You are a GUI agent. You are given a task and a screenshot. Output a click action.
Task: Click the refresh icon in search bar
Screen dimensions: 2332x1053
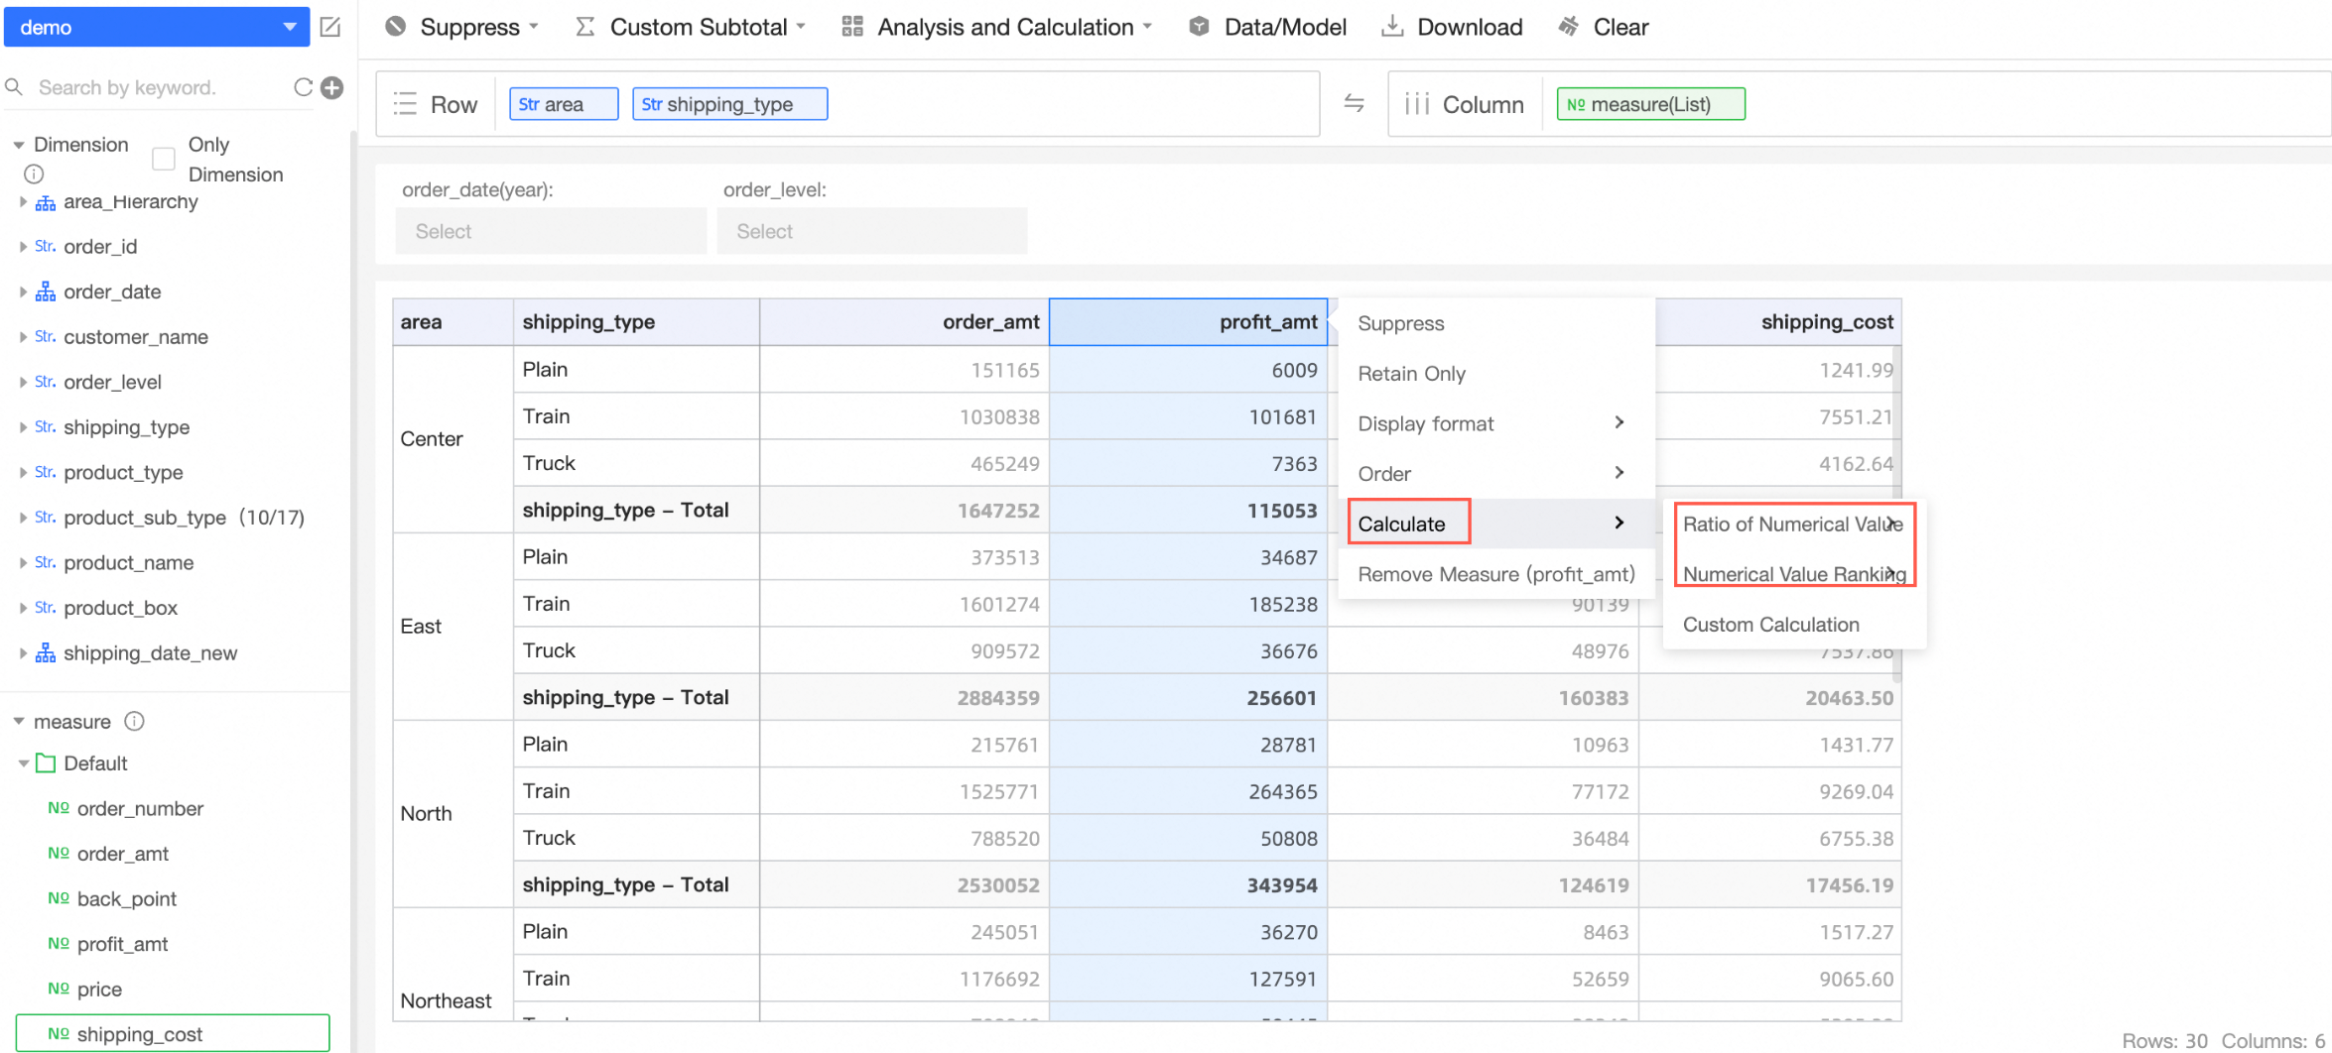[x=303, y=87]
